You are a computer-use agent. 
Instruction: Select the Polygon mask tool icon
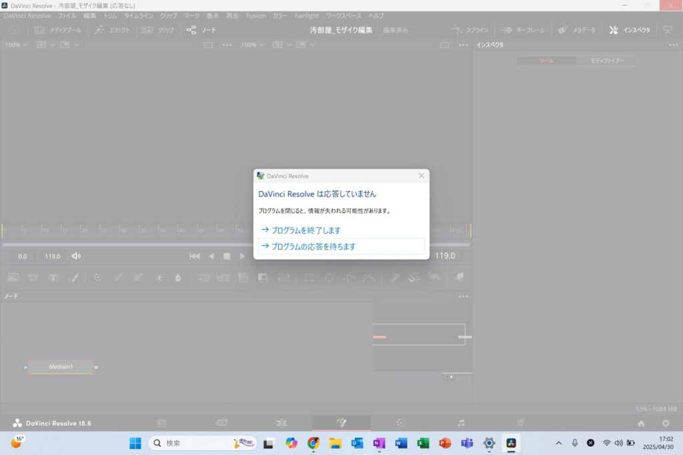click(350, 277)
